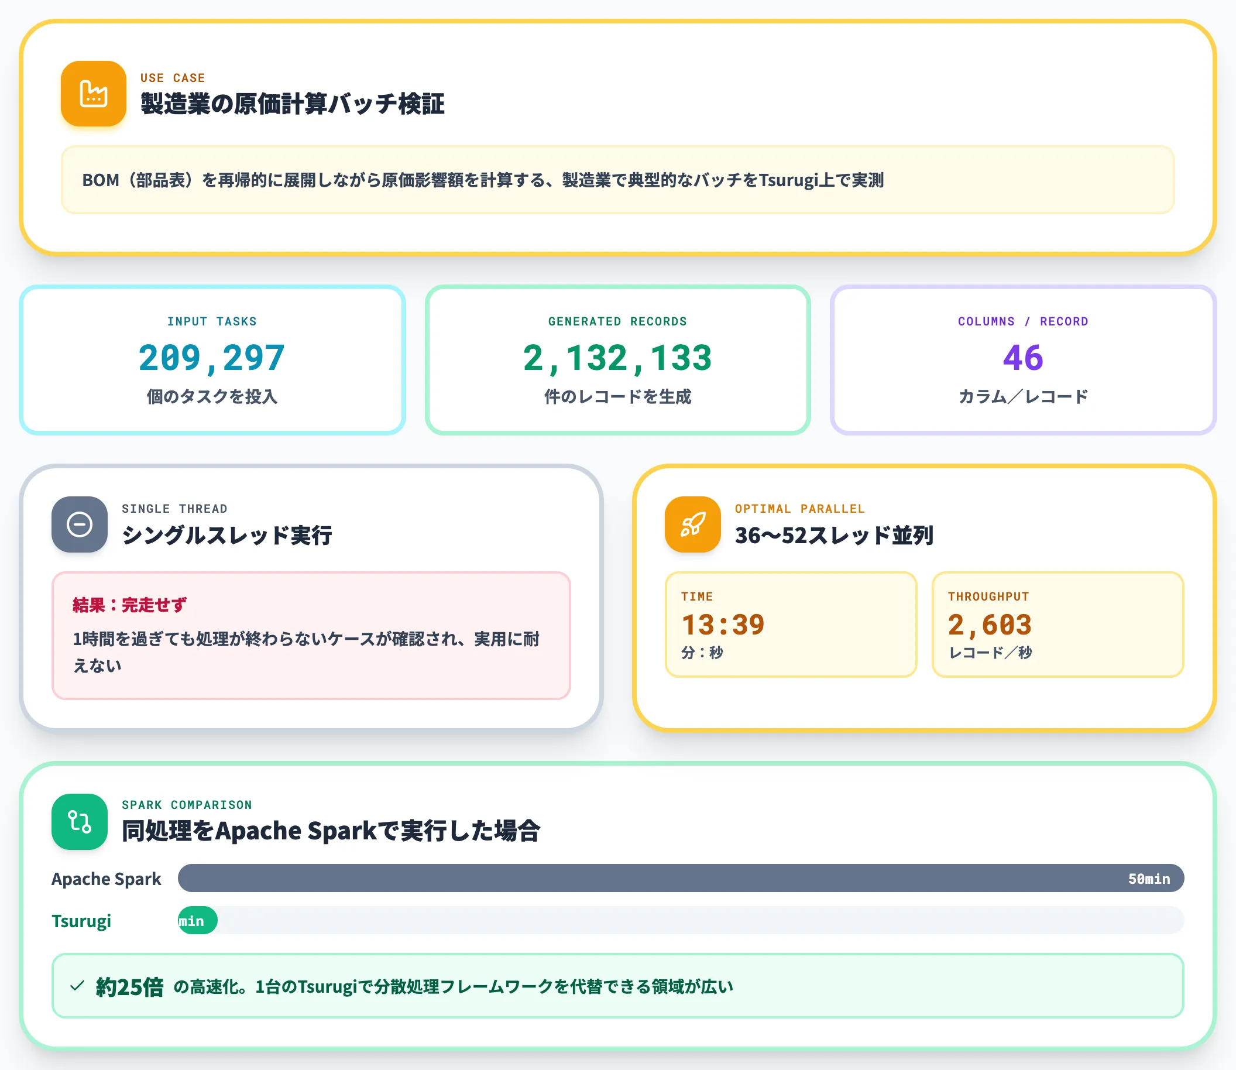Click the THROUGHPUT label
The image size is (1236, 1070).
(x=988, y=596)
